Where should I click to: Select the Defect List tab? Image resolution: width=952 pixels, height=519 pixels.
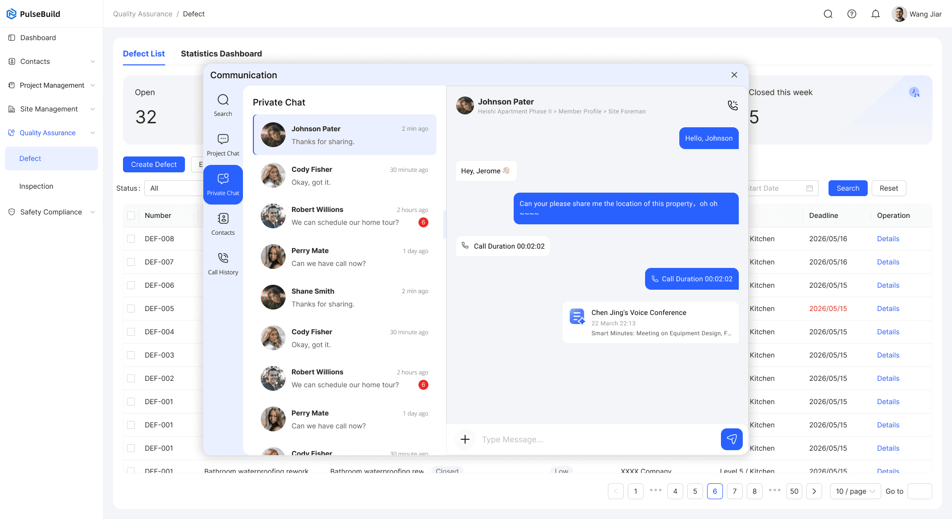144,53
